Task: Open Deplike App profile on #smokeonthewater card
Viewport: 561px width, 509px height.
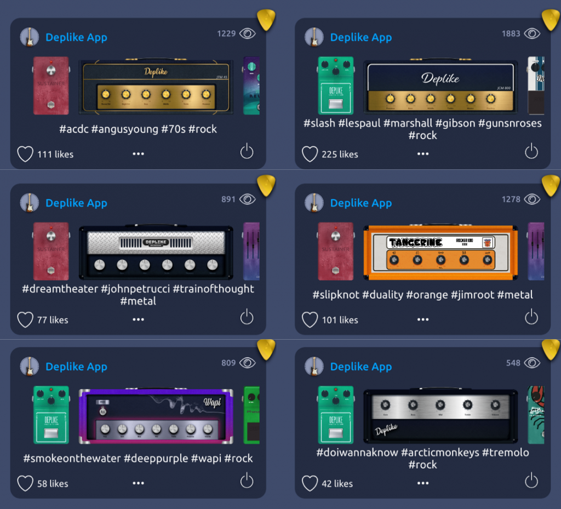Action: (x=76, y=367)
